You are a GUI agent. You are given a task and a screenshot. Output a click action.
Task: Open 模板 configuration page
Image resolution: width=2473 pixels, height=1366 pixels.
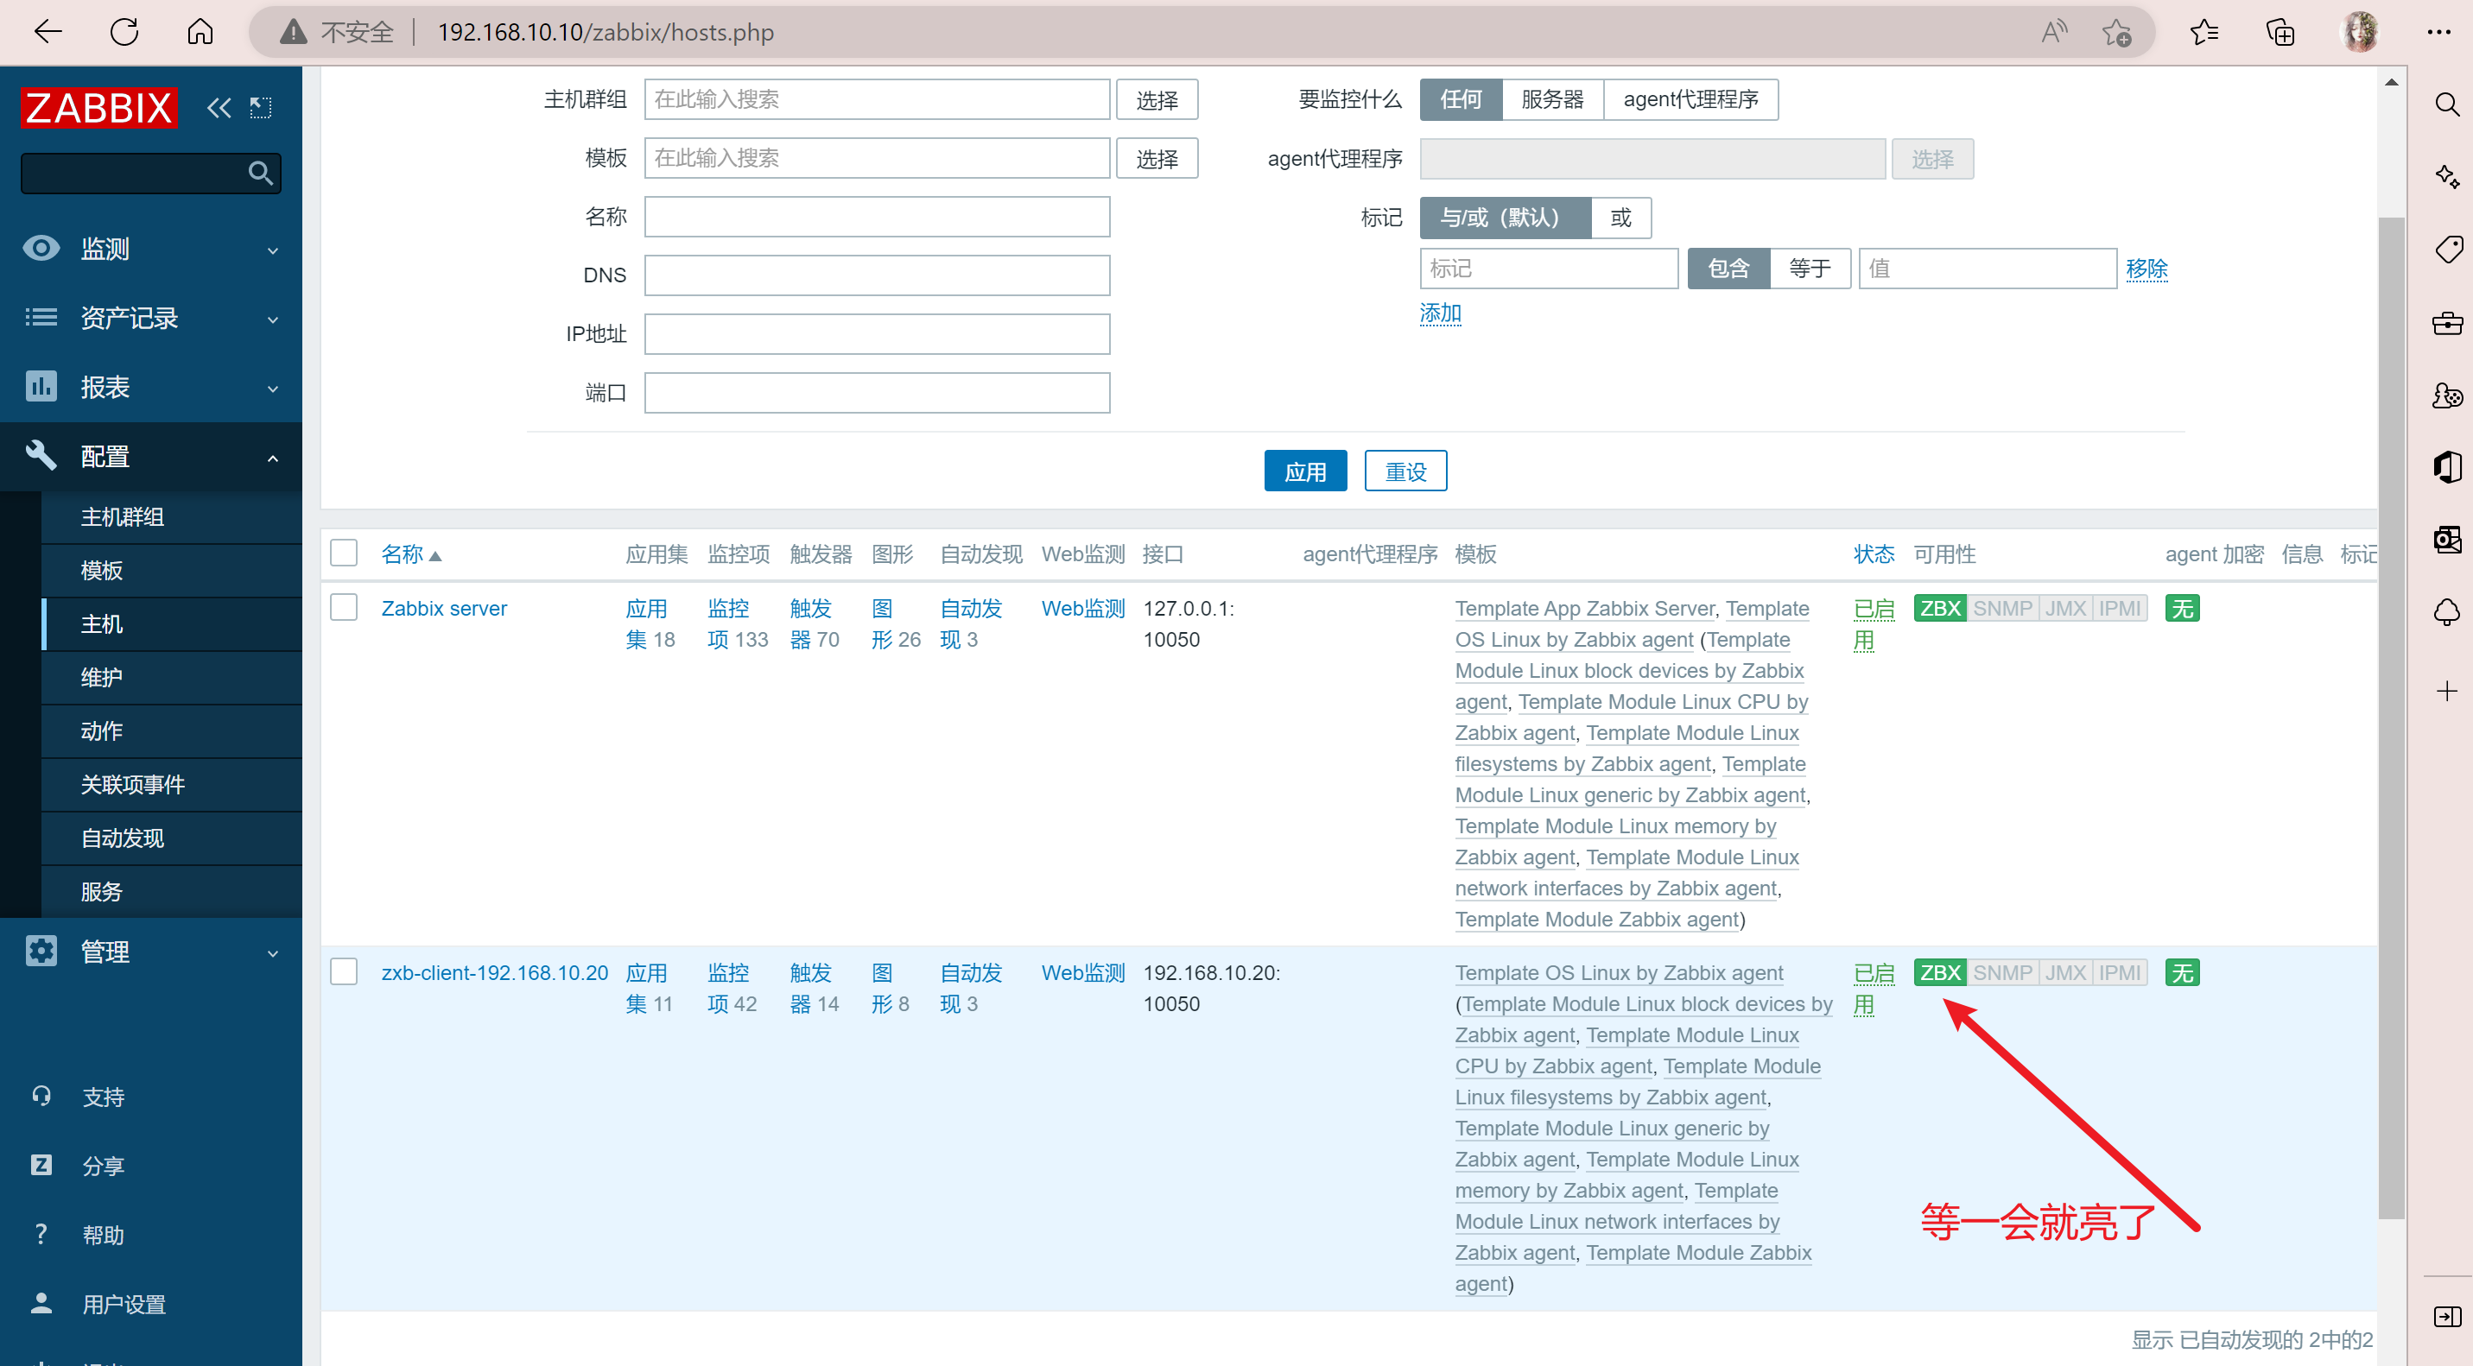[x=172, y=571]
